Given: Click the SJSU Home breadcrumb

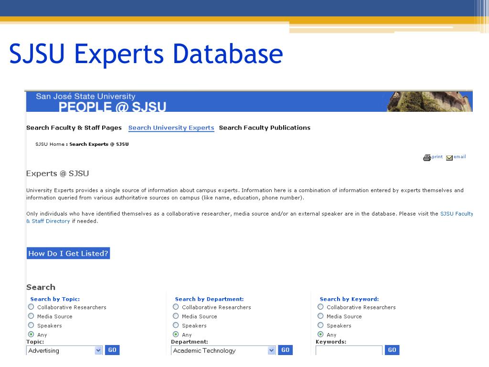Looking at the screenshot, I should coord(50,144).
